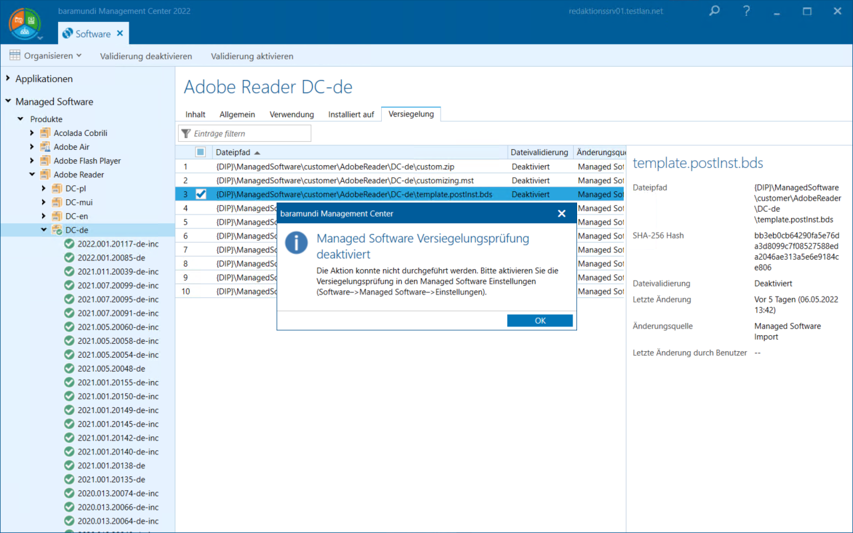This screenshot has width=853, height=533.
Task: Click the Adobe Flash Player product icon
Action: (x=45, y=161)
